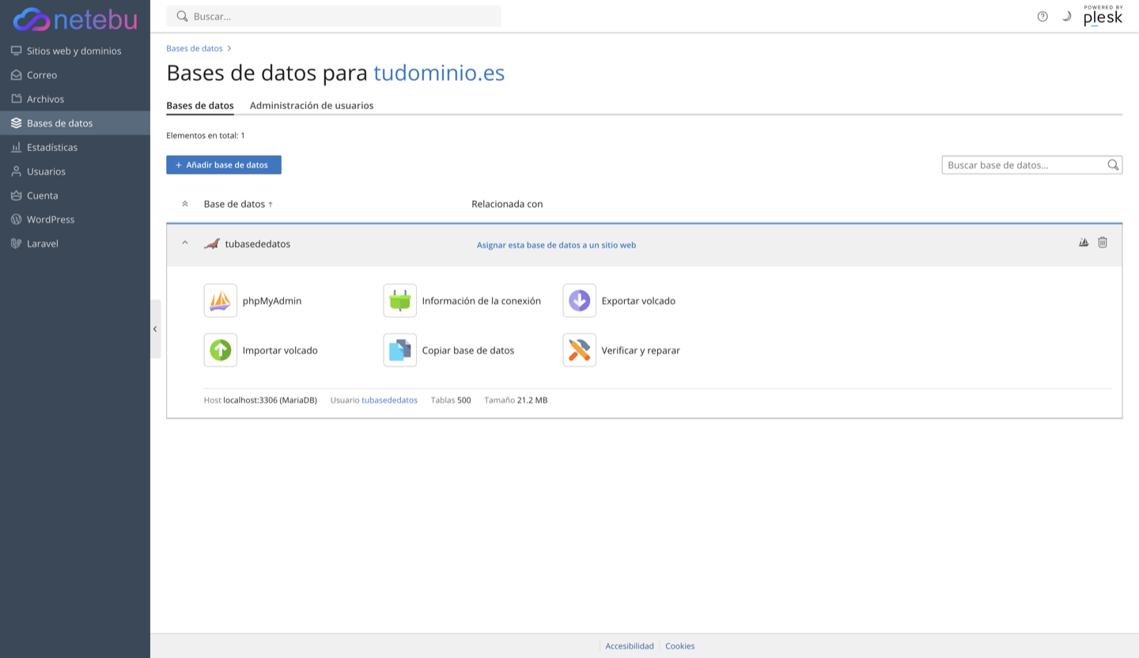The height and width of the screenshot is (658, 1139).
Task: Open the tubasededatos user link
Action: 389,400
